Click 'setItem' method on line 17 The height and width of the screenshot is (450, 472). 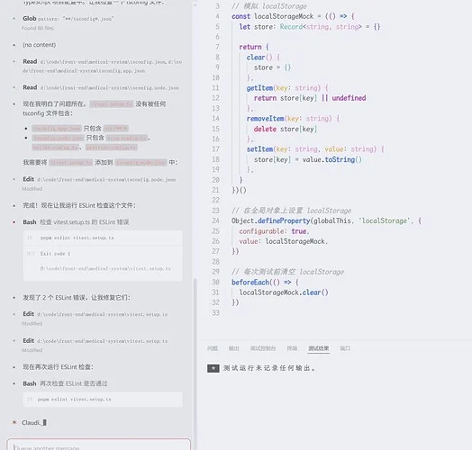(259, 149)
